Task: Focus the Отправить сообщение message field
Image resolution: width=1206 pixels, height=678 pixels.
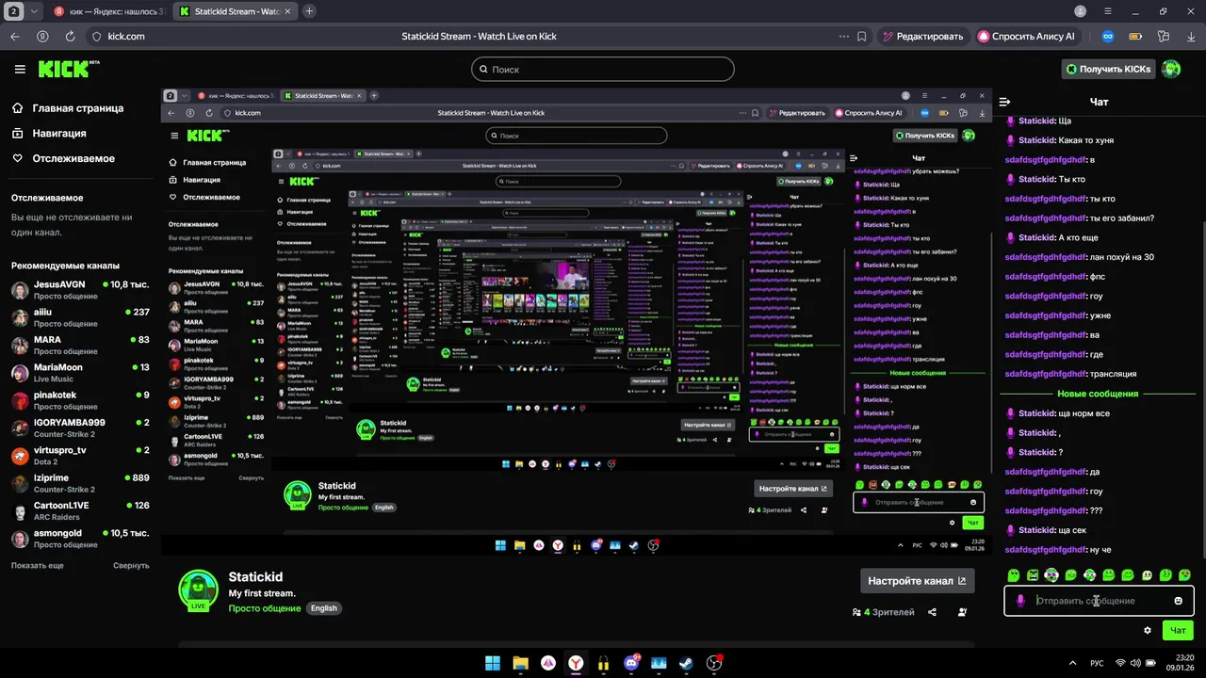Action: pos(1099,601)
